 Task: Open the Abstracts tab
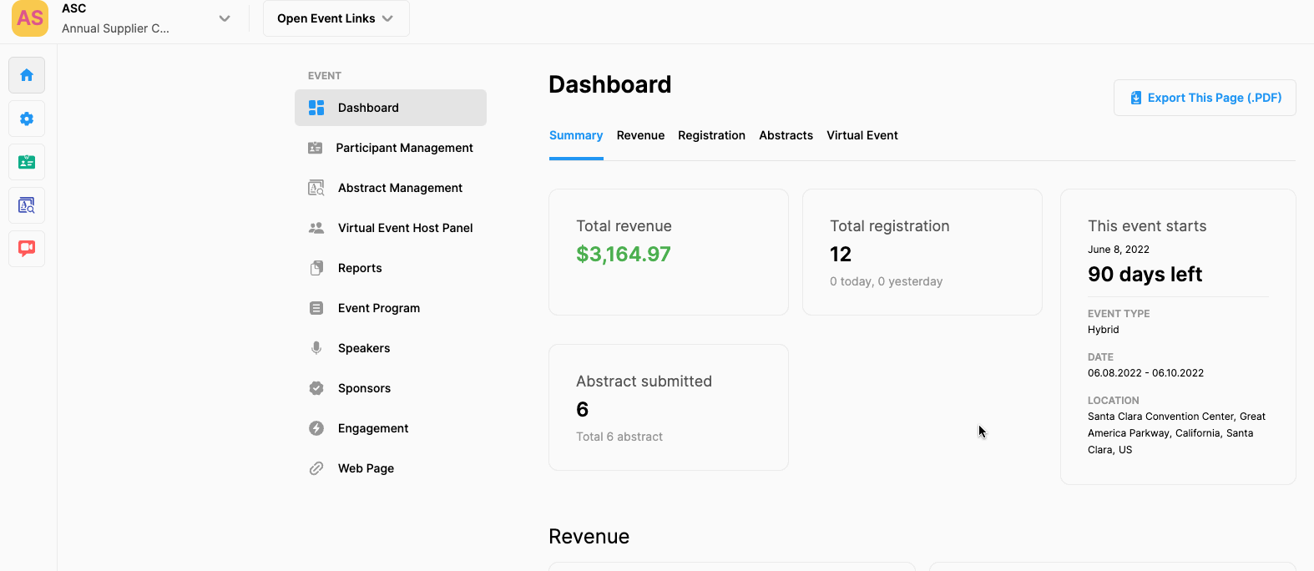point(786,135)
